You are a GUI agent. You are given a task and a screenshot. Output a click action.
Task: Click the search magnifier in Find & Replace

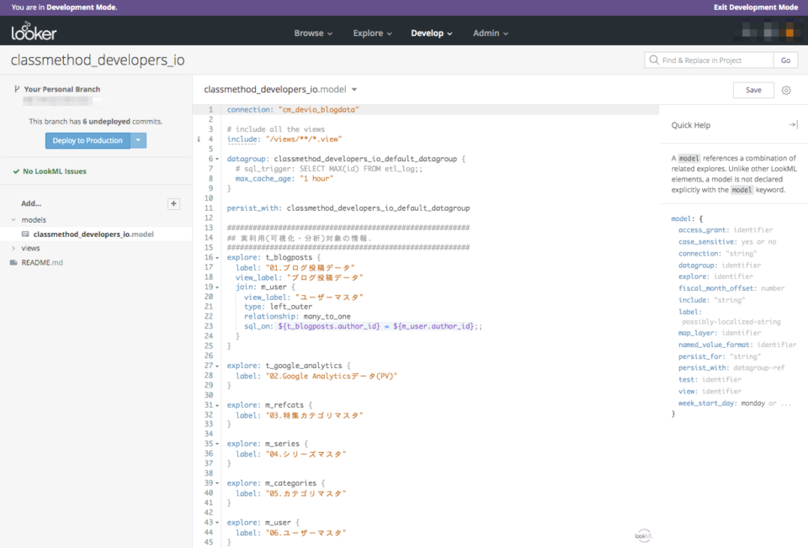[655, 60]
